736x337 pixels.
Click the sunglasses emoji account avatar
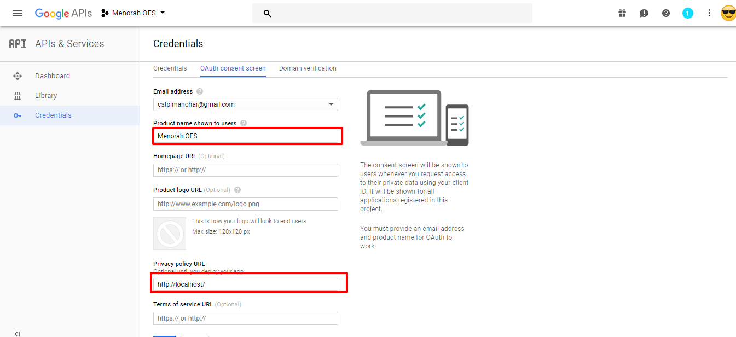point(728,13)
